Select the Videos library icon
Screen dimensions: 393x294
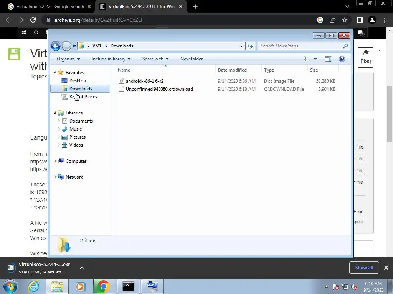(x=64, y=145)
